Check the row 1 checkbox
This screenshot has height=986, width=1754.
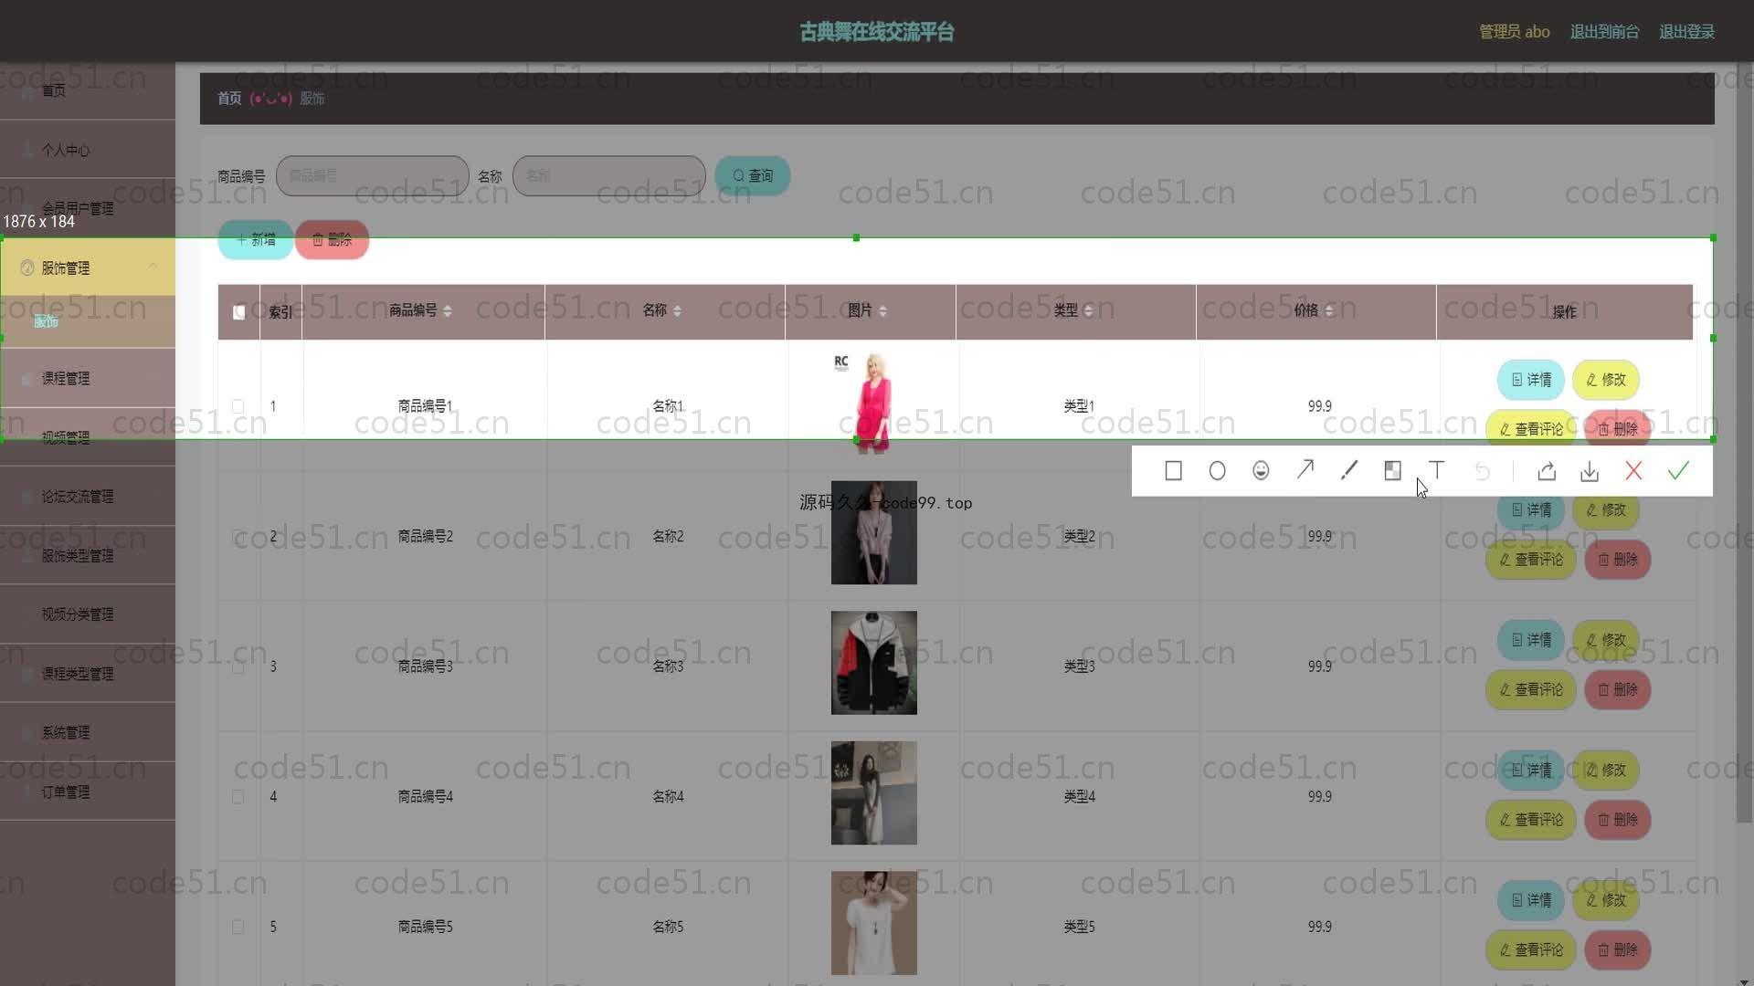click(238, 406)
